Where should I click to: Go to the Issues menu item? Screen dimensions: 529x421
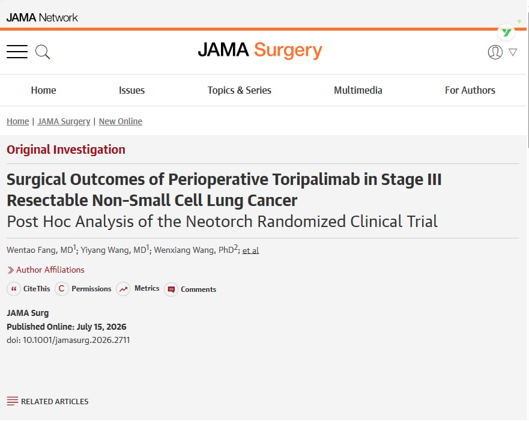click(x=131, y=91)
